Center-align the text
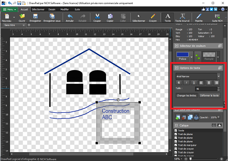The width and height of the screenshot is (228, 161). click(x=209, y=83)
